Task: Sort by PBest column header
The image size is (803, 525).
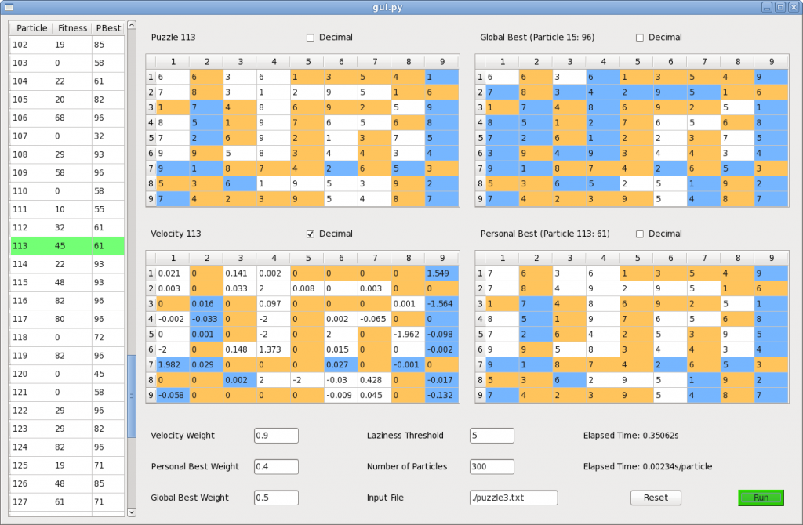Action: [108, 28]
